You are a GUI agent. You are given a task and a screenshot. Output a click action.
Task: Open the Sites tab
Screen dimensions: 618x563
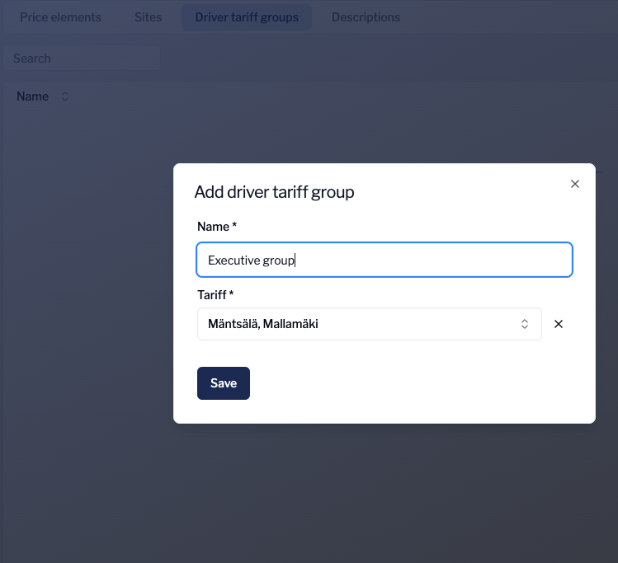pos(149,17)
